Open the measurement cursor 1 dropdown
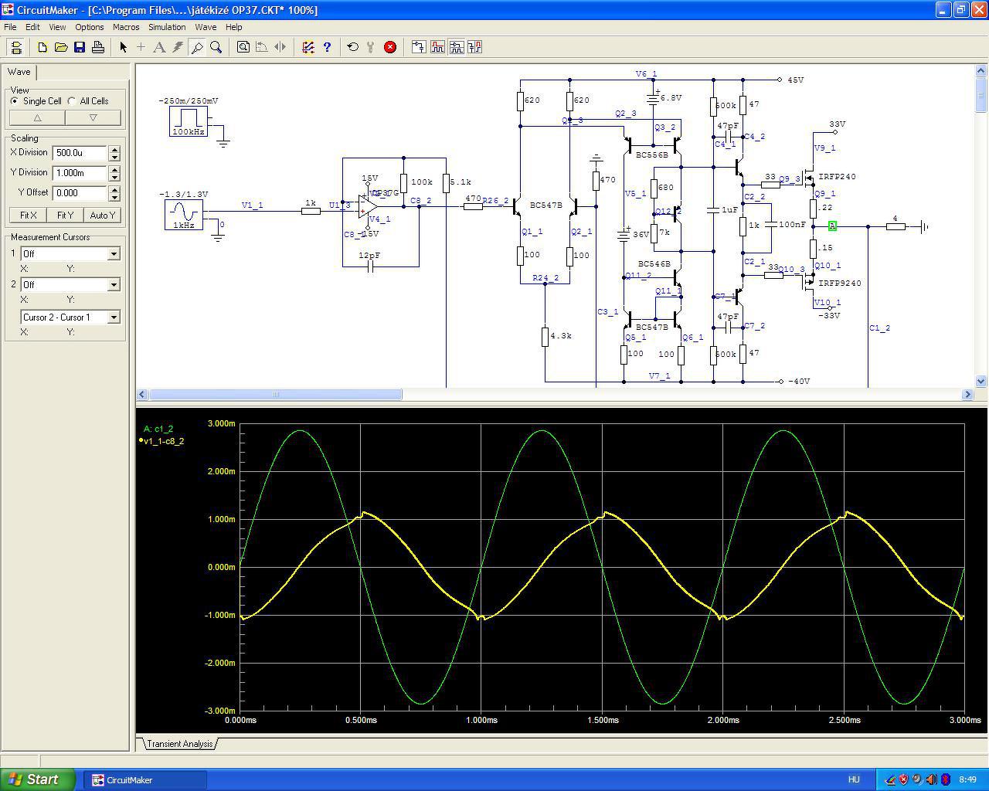 pos(114,254)
